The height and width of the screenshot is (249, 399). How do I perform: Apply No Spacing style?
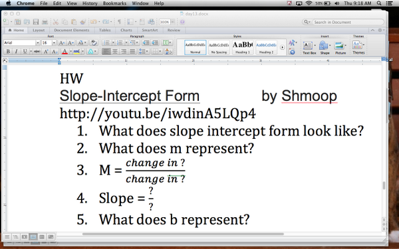219,47
